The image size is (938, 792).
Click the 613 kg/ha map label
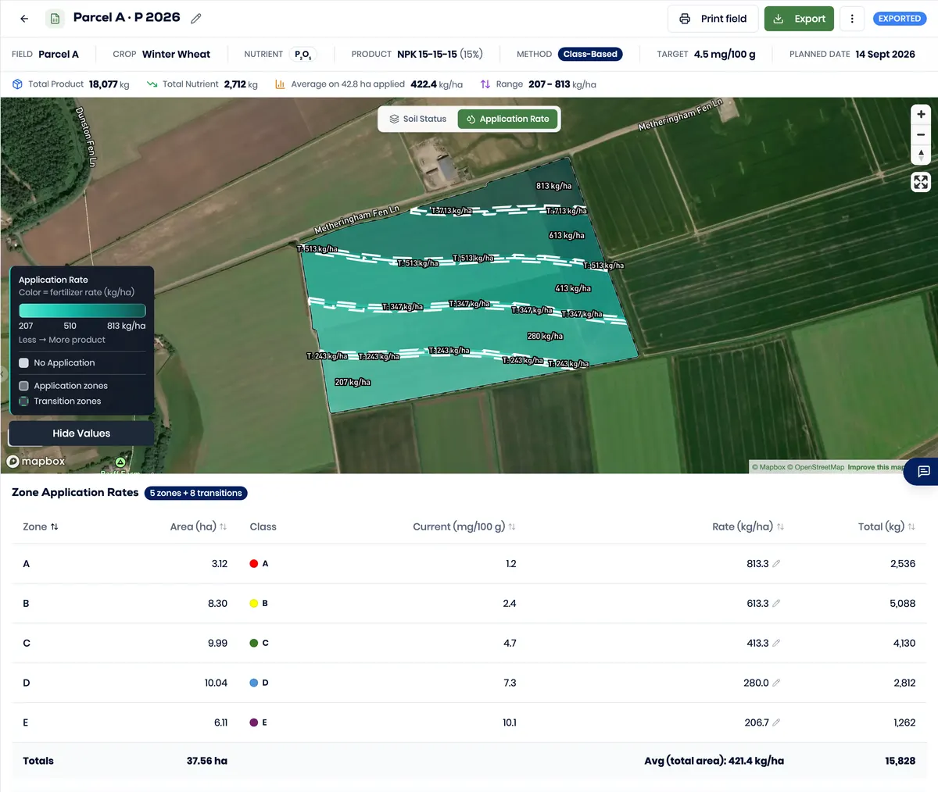tap(567, 235)
